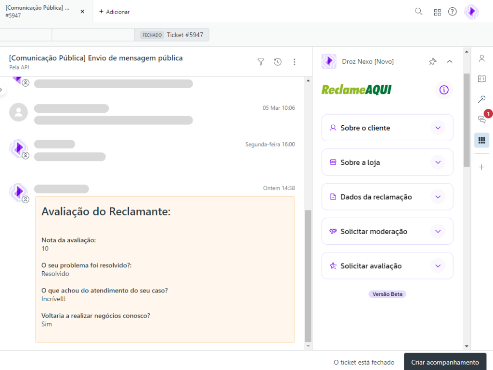Image resolution: width=493 pixels, height=370 pixels.
Task: Expand the Solicitar moderação section
Action: point(438,232)
